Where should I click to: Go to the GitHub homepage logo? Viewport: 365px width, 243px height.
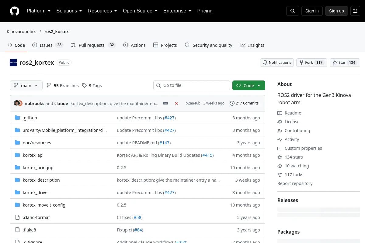click(15, 11)
